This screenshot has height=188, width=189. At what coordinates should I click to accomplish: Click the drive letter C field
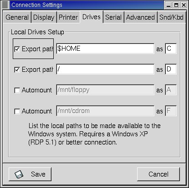pos(171,48)
